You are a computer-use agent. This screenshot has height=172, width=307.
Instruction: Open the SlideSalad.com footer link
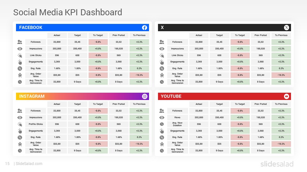coord(29,164)
